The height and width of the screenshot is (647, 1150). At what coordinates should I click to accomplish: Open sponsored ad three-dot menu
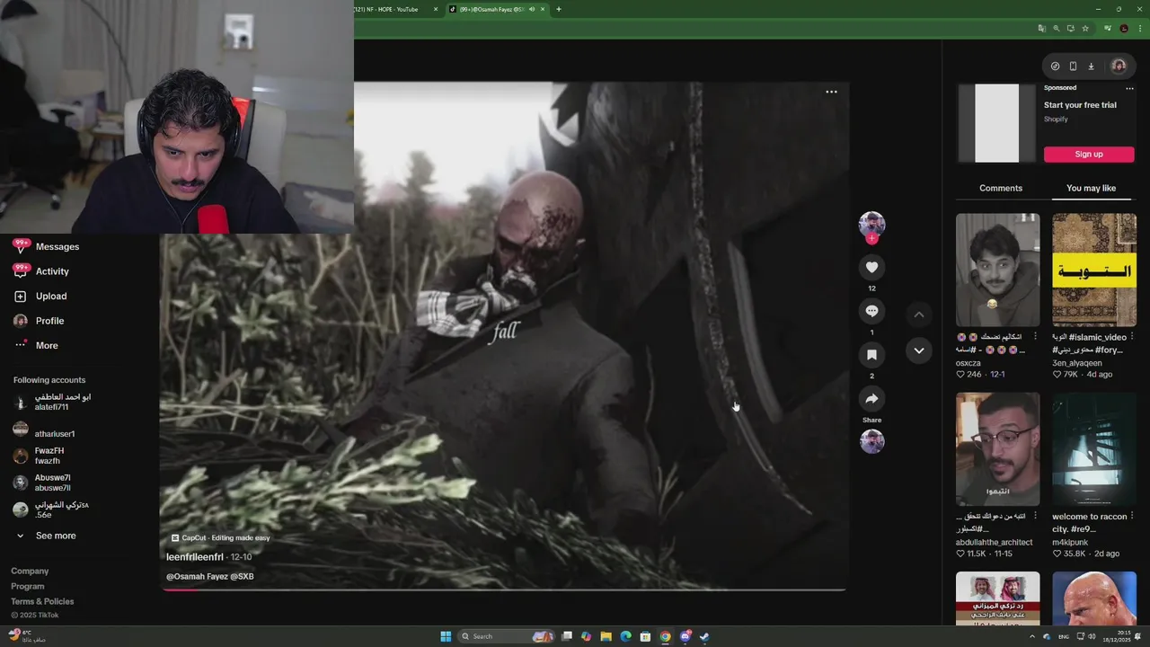(x=1129, y=88)
